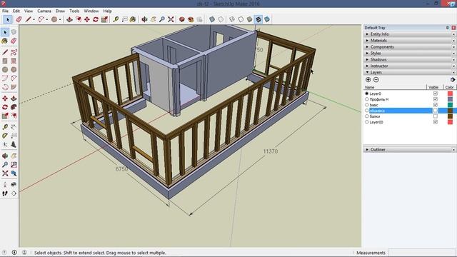The height and width of the screenshot is (257, 457).
Task: Pick Axes tool in left palette
Action: (5, 144)
